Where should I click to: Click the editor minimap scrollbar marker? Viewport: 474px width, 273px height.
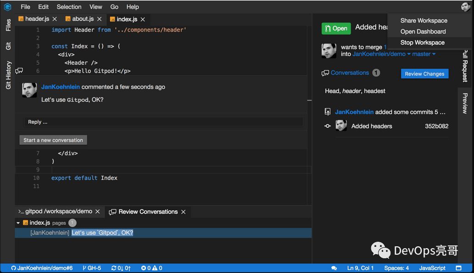pyautogui.click(x=309, y=100)
